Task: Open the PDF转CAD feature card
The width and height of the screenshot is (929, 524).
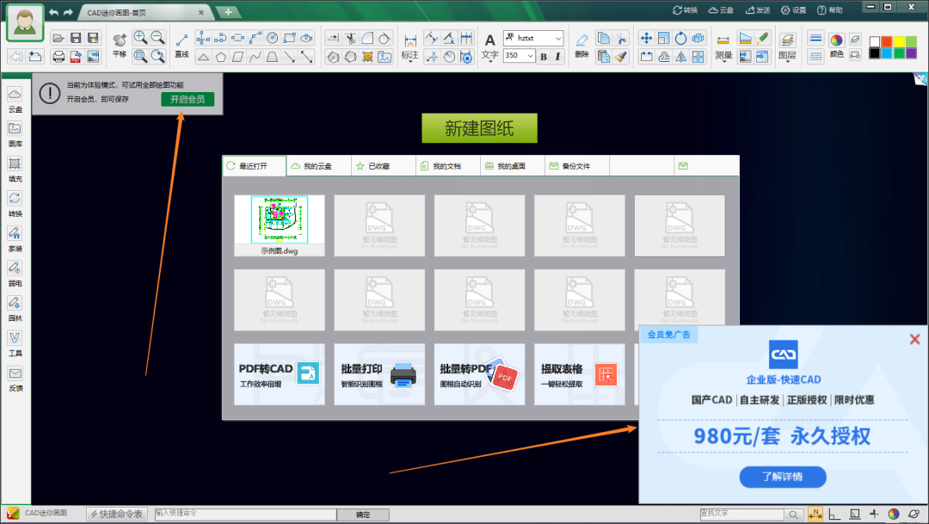Action: click(279, 374)
